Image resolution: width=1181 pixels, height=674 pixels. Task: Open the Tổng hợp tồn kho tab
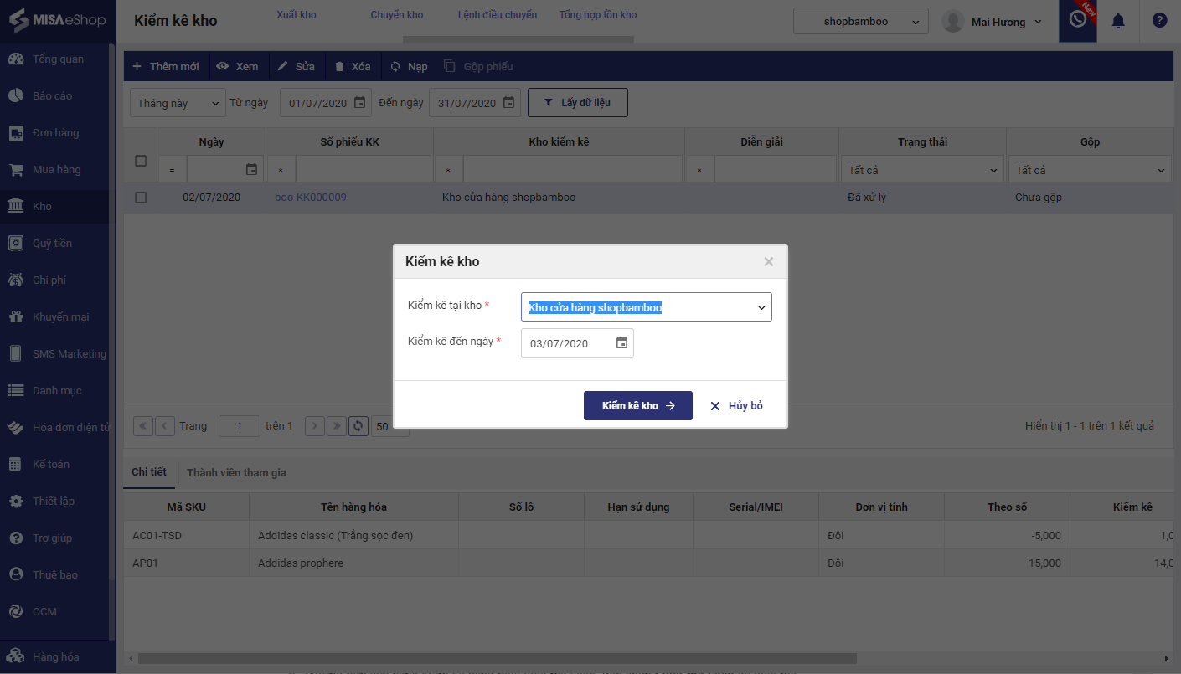point(597,15)
